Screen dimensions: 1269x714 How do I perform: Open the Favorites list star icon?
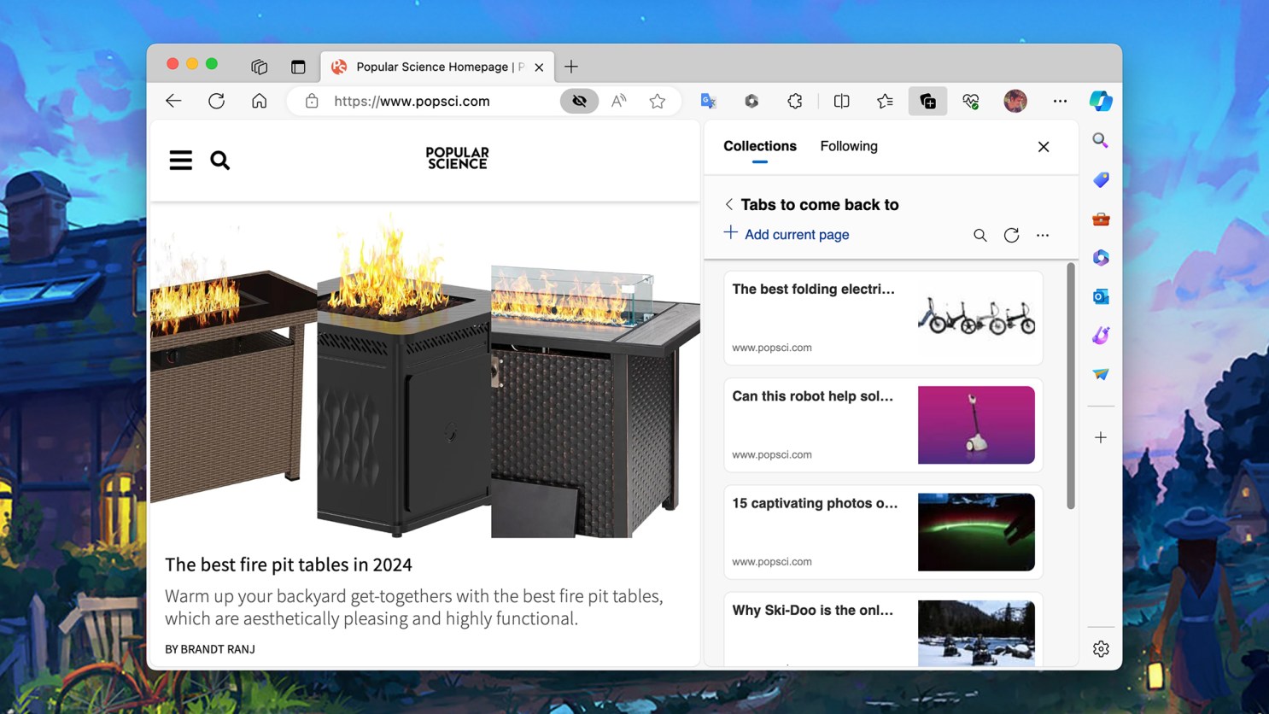884,101
